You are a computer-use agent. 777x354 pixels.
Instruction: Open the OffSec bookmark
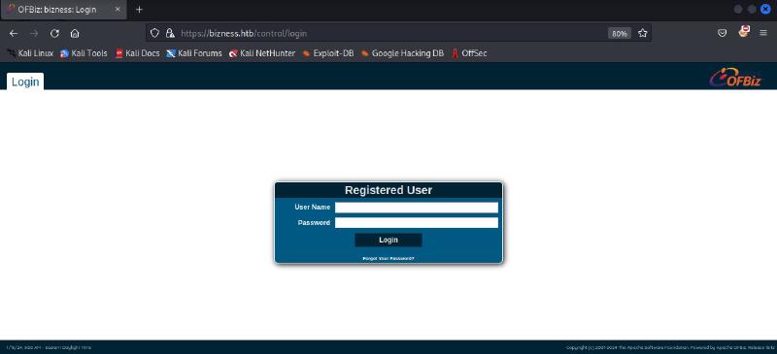click(469, 53)
